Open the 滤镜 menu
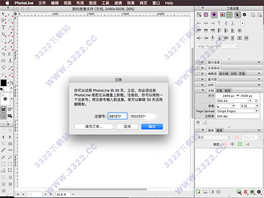 118,3
